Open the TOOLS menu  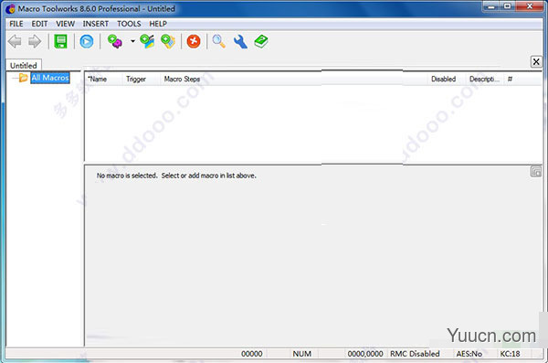pos(129,24)
